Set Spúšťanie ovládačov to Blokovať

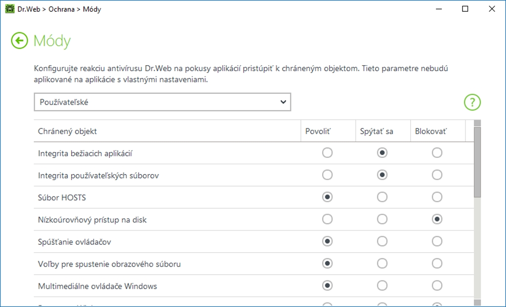[x=437, y=242]
